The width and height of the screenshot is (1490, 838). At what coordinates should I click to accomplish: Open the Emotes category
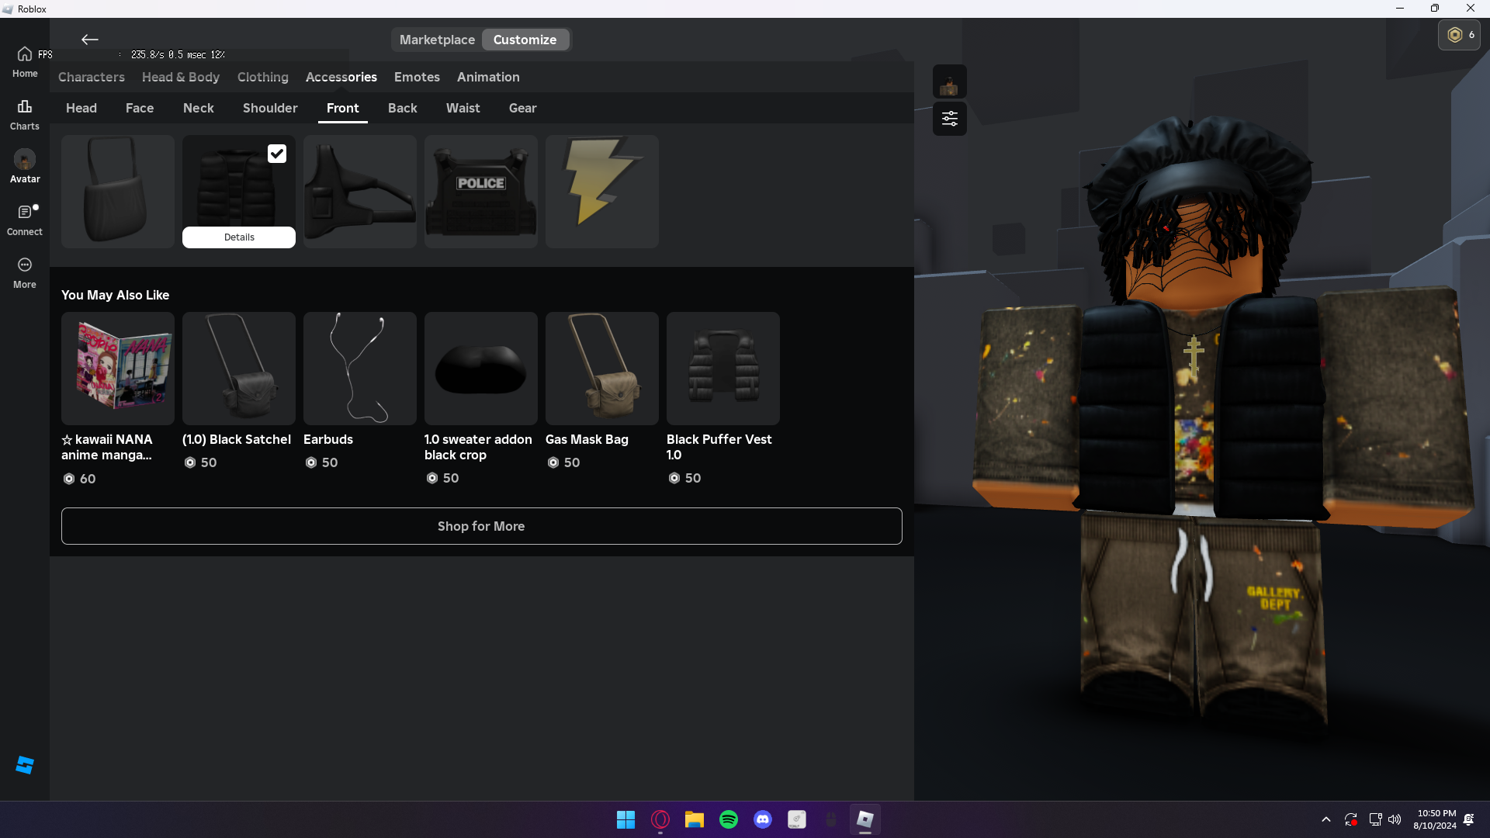point(417,77)
